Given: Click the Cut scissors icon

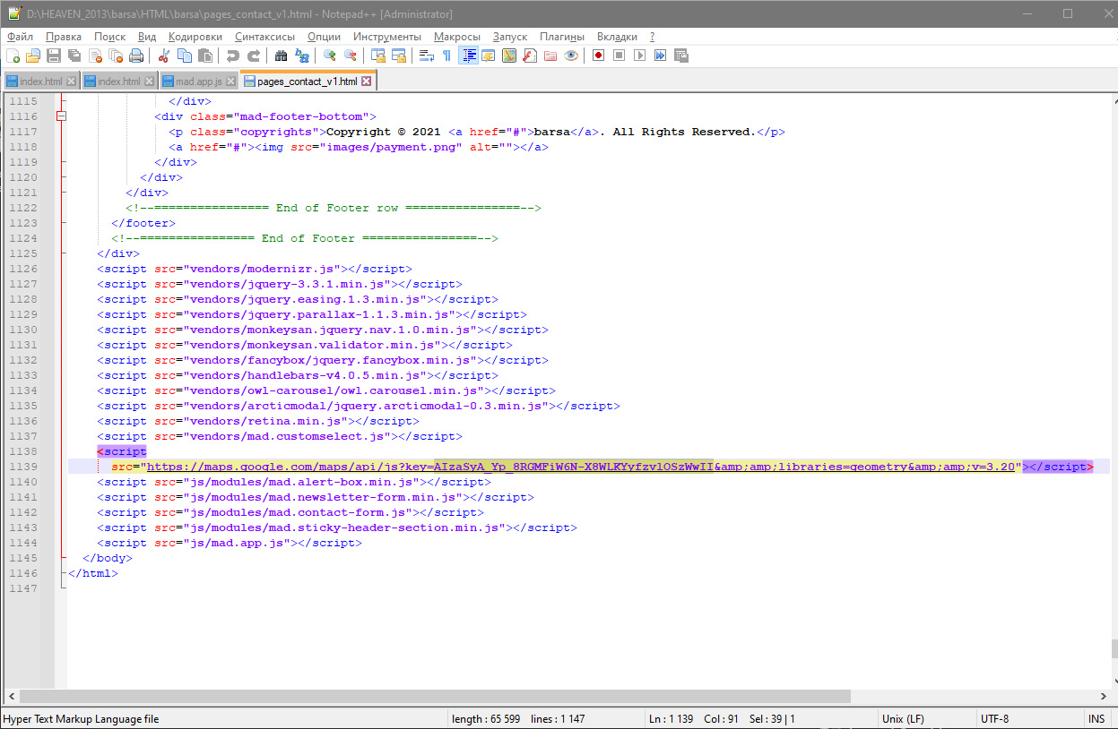Looking at the screenshot, I should pyautogui.click(x=164, y=56).
